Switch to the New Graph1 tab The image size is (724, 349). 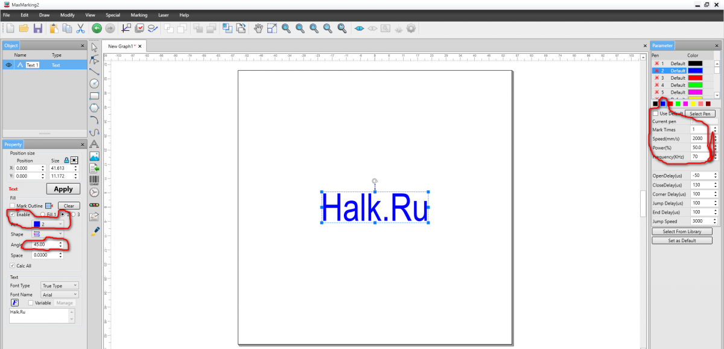[121, 46]
